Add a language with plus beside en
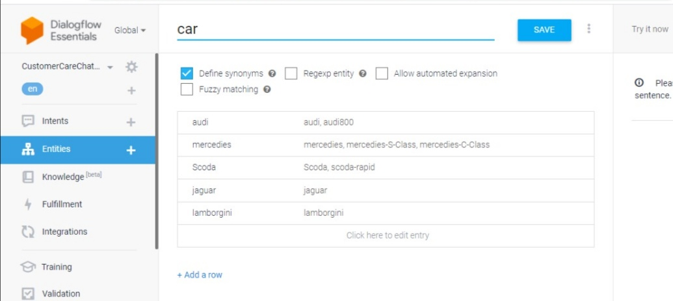 (132, 90)
